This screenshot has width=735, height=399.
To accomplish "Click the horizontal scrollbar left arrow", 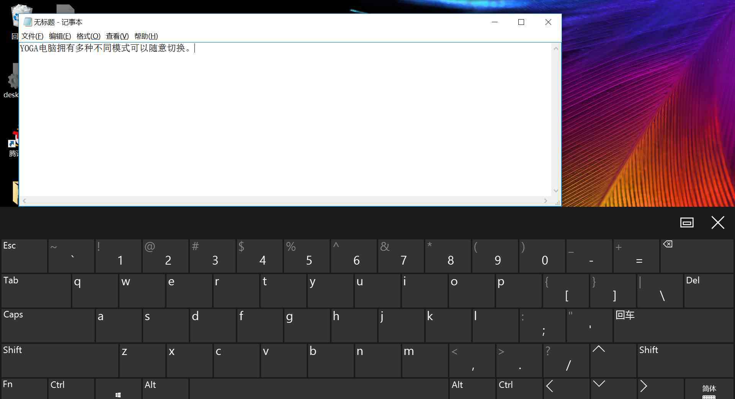I will point(24,201).
